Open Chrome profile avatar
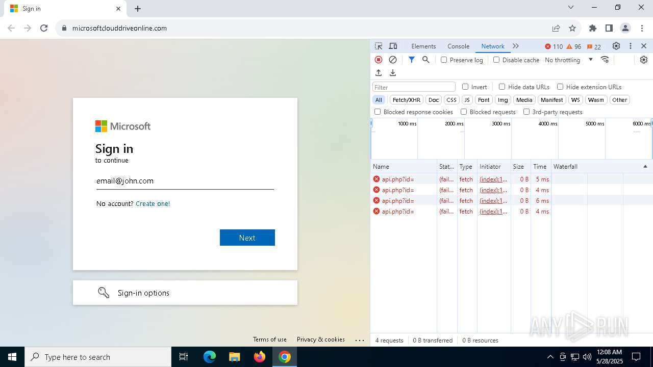This screenshot has width=653, height=367. click(625, 28)
